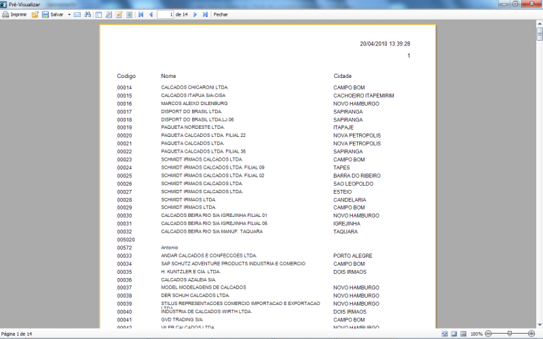The height and width of the screenshot is (339, 543).
Task: Click H. KUNTZLER E CIA. LTDA.
Action: (191, 272)
